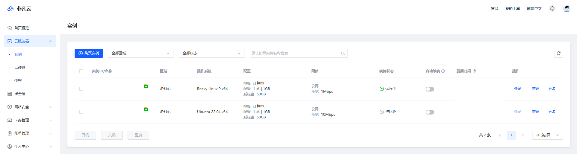The image size is (577, 154).
Task: Click the search magnifier icon
Action: 343,53
